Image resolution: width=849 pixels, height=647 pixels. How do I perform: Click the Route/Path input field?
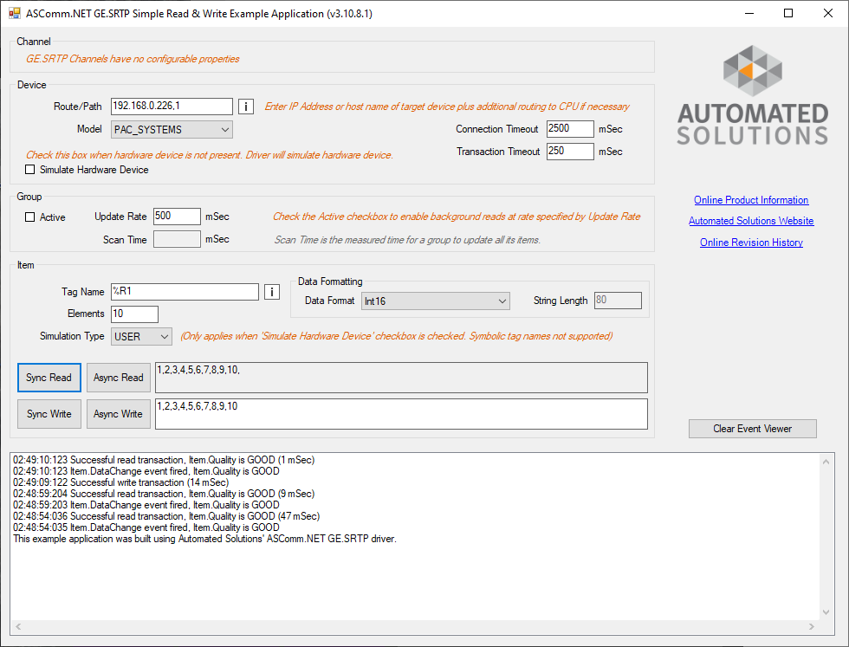tap(172, 107)
